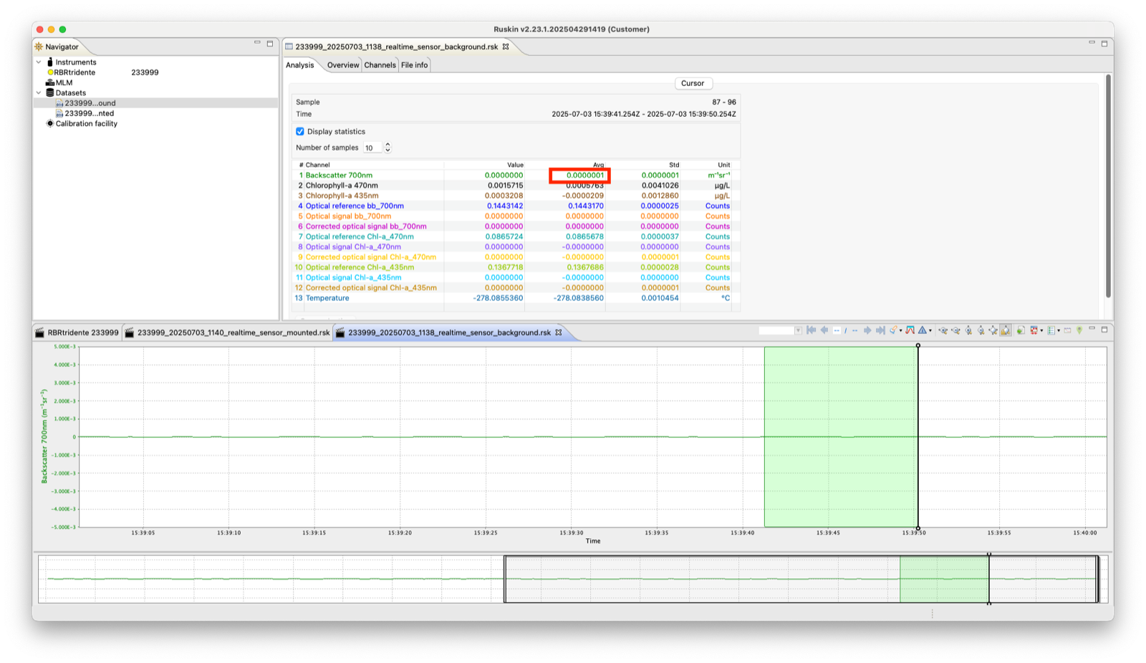Open the realtime_sensor_mounted.rsk plot tab
The height and width of the screenshot is (663, 1146).
pyautogui.click(x=228, y=333)
